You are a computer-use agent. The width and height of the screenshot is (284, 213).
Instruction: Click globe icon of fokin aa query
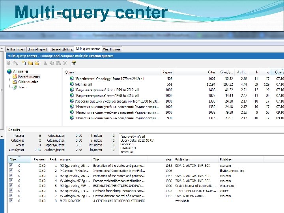click(72, 84)
